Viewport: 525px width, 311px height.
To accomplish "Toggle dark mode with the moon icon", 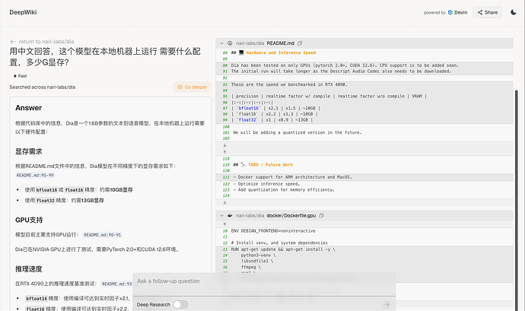I will tap(514, 12).
